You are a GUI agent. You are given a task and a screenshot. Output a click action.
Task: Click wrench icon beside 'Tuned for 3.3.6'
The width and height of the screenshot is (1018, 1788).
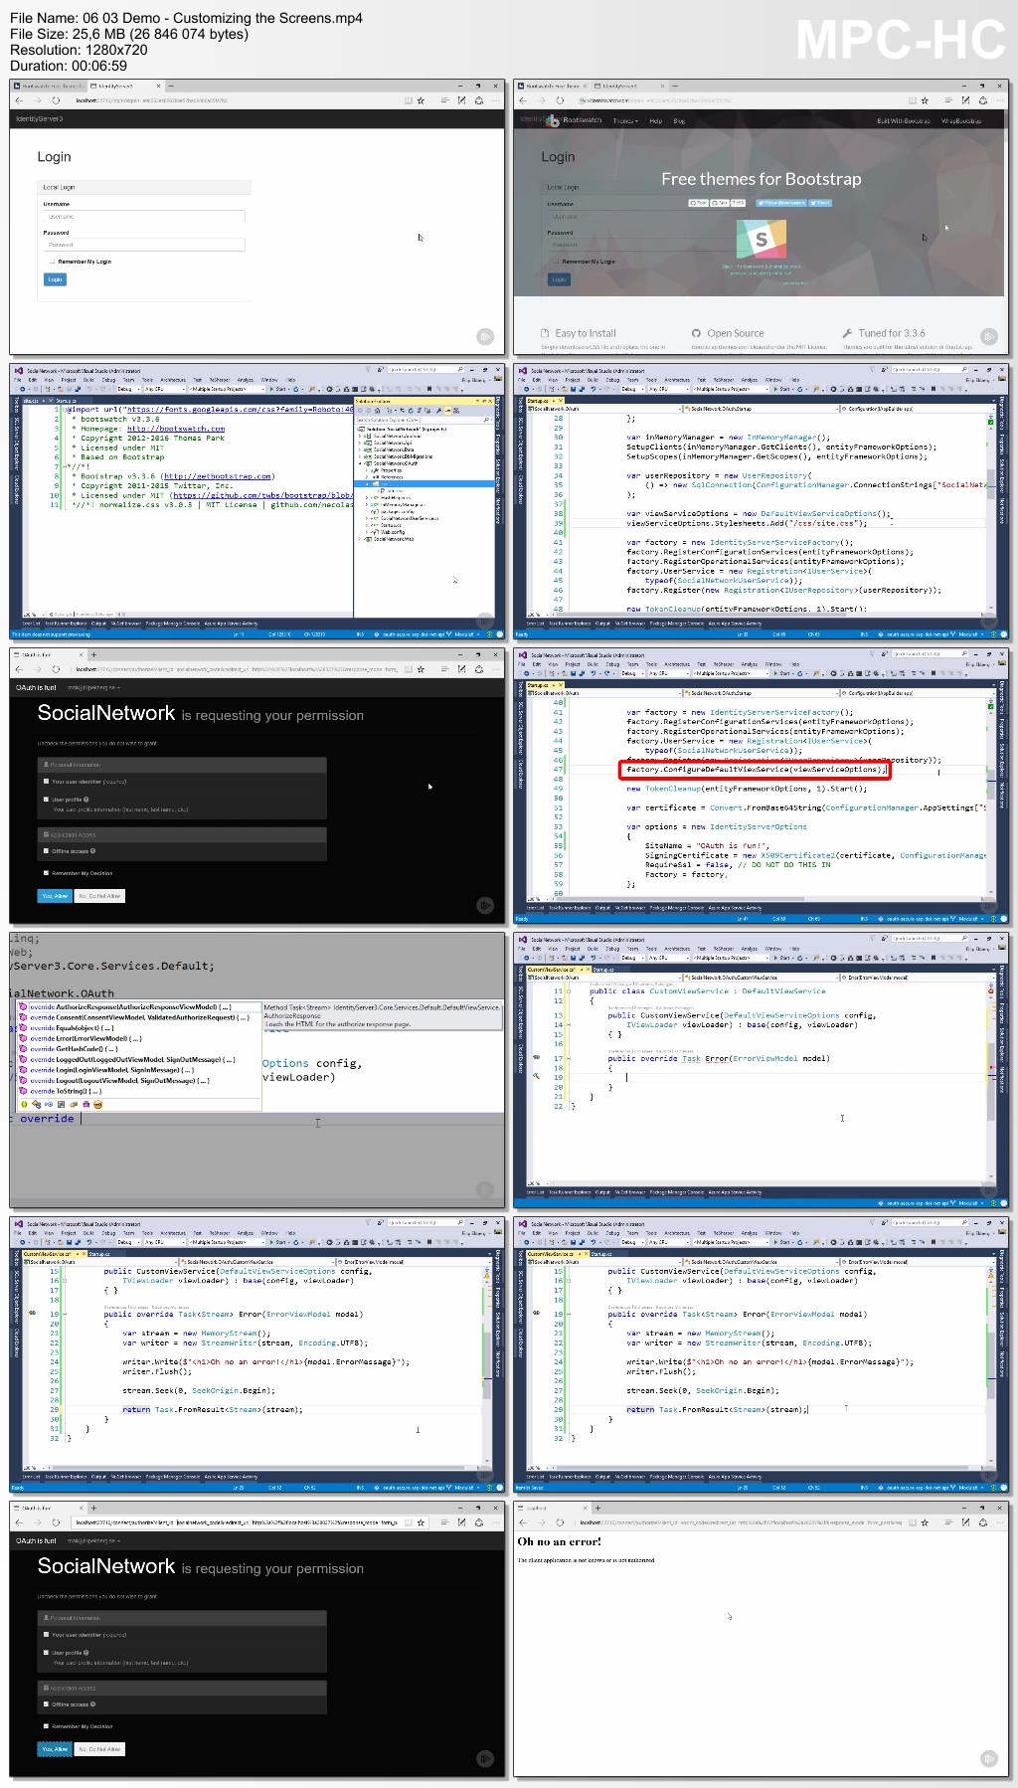848,333
